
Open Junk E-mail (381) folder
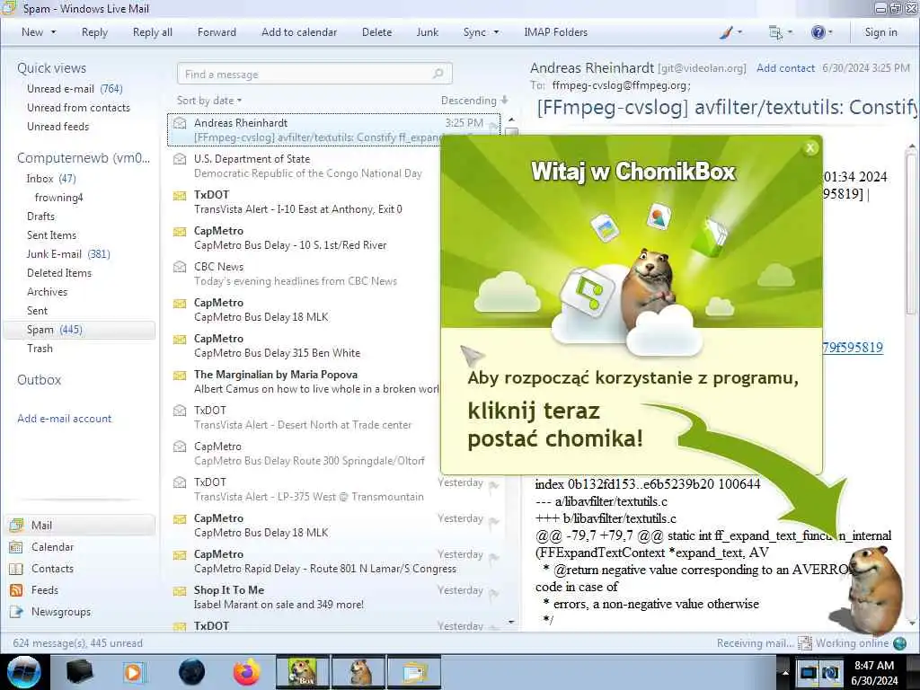68,254
